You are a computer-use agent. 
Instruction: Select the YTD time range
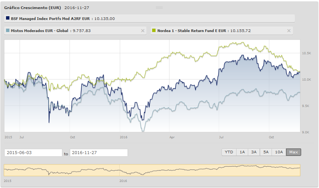pos(229,152)
